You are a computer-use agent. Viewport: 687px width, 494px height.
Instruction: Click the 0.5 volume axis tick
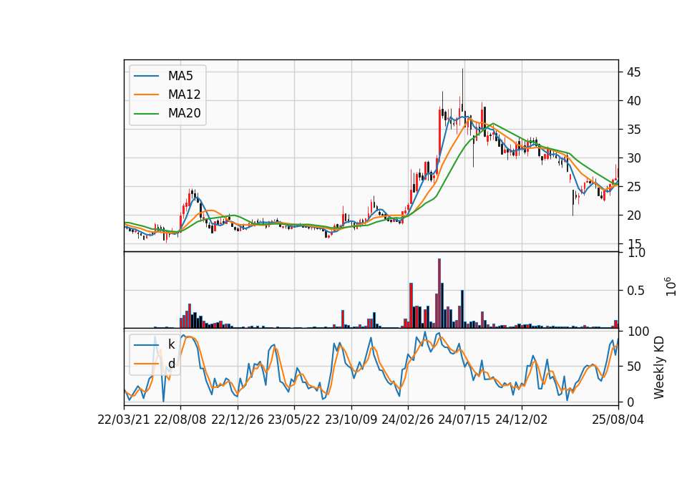click(x=635, y=291)
